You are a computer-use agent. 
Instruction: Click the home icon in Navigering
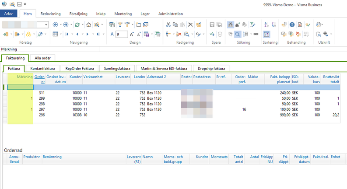(x=88, y=25)
